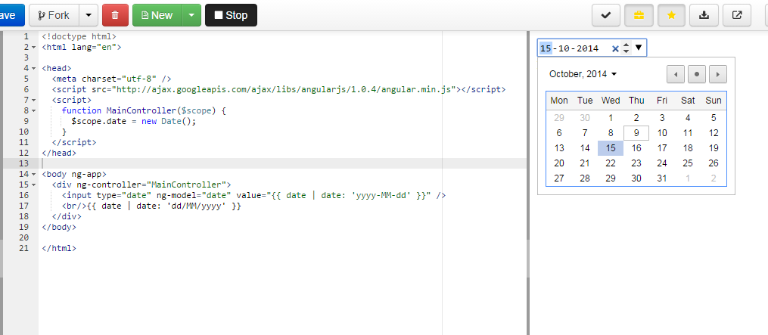This screenshot has width=768, height=335.
Task: Jump to today with dot button
Action: (697, 74)
